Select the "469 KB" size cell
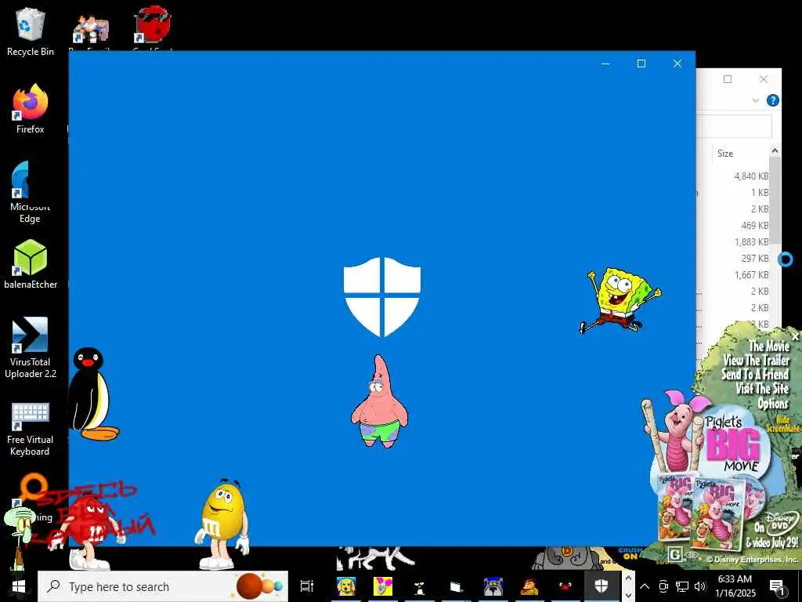 click(754, 225)
